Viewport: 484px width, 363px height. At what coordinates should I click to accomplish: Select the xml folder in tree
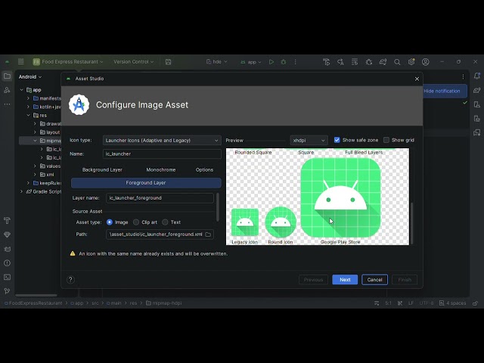[47, 175]
